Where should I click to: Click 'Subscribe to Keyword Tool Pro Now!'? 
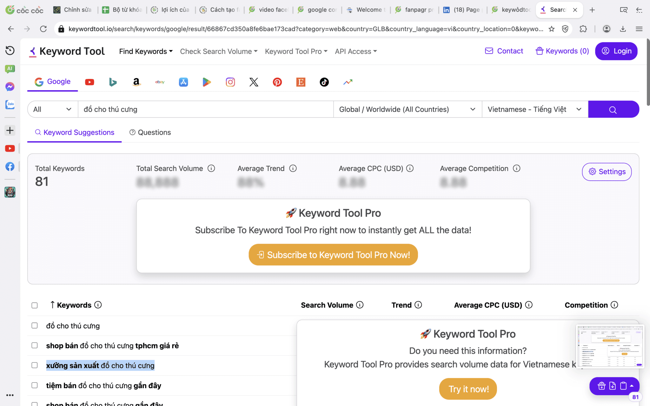coord(333,255)
